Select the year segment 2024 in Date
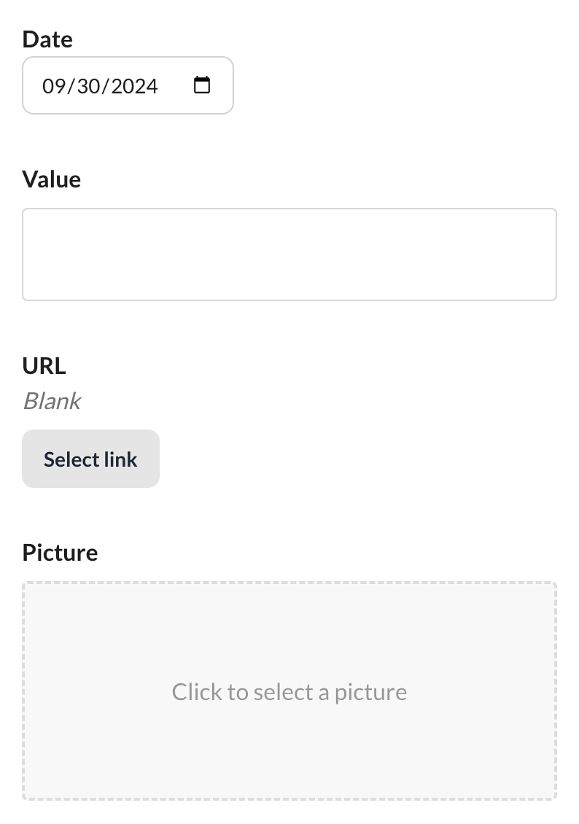The height and width of the screenshot is (824, 579). (x=134, y=86)
